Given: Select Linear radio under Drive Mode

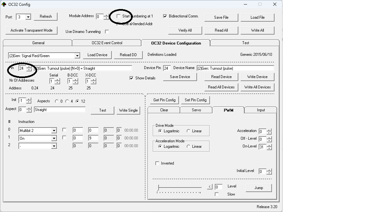Looking at the screenshot, I should tap(189, 131).
